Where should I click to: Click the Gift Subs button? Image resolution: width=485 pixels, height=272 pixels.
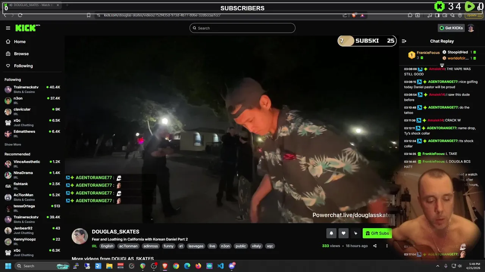pyautogui.click(x=377, y=233)
